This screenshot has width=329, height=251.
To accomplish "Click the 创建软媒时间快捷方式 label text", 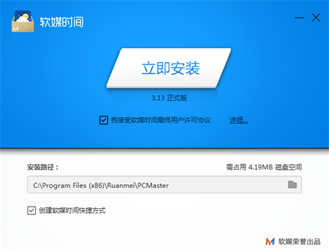I will click(x=72, y=210).
